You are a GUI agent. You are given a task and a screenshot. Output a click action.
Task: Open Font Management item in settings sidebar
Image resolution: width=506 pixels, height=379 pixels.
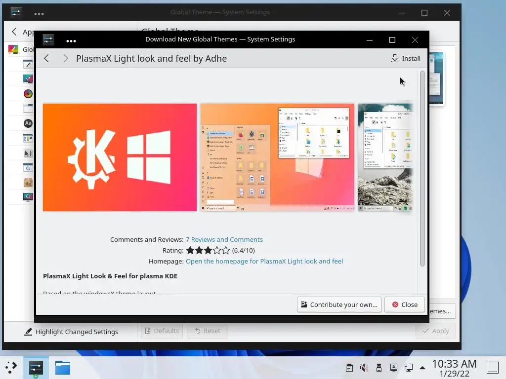28,183
